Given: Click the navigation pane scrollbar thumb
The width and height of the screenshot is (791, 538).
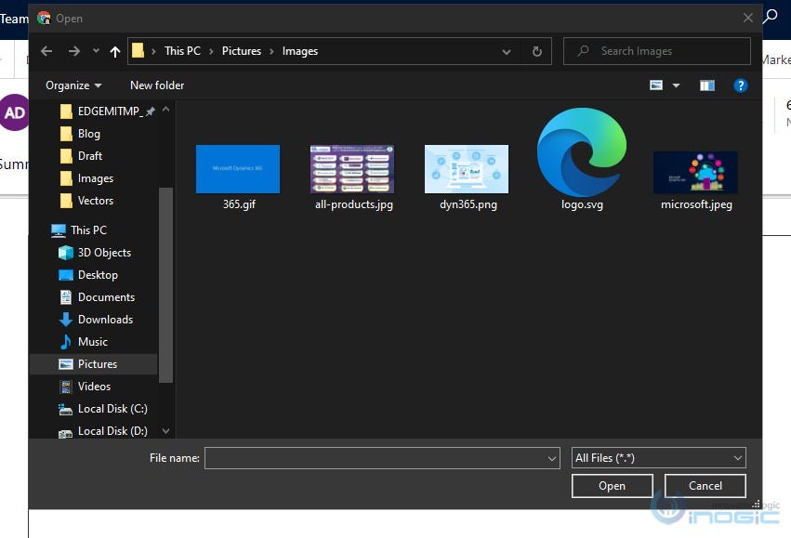Looking at the screenshot, I should click(x=166, y=285).
